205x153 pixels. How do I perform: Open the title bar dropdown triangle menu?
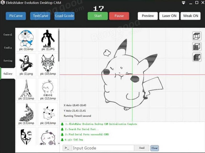coord(183,3)
